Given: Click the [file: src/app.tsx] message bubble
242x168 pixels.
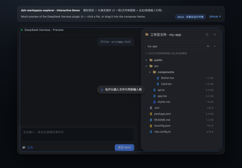Looking at the screenshot, I should pyautogui.click(x=115, y=42).
